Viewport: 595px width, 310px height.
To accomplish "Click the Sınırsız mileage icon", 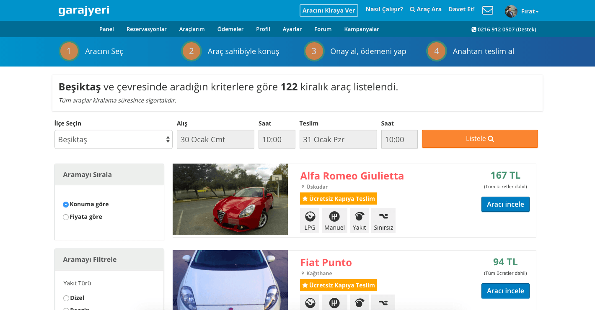I will tap(383, 217).
